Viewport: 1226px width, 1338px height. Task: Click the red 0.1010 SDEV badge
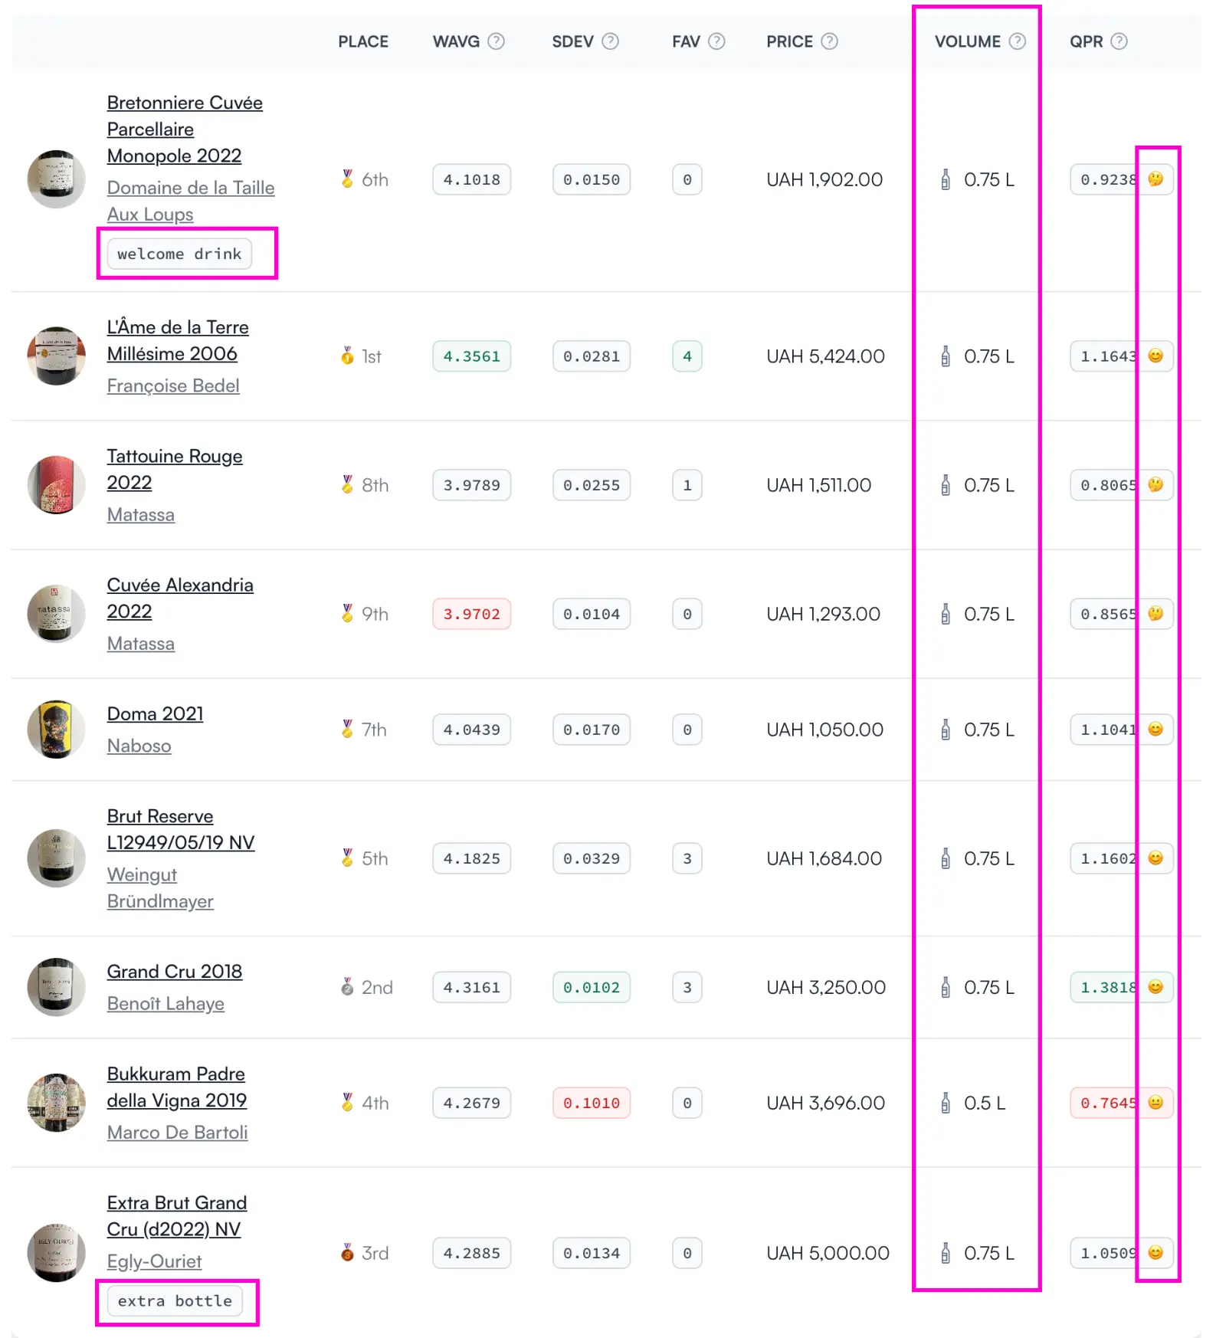point(591,1103)
